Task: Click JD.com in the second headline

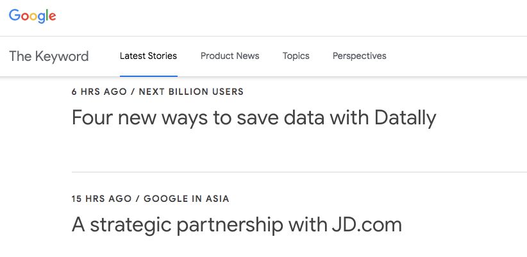Action: pyautogui.click(x=367, y=225)
